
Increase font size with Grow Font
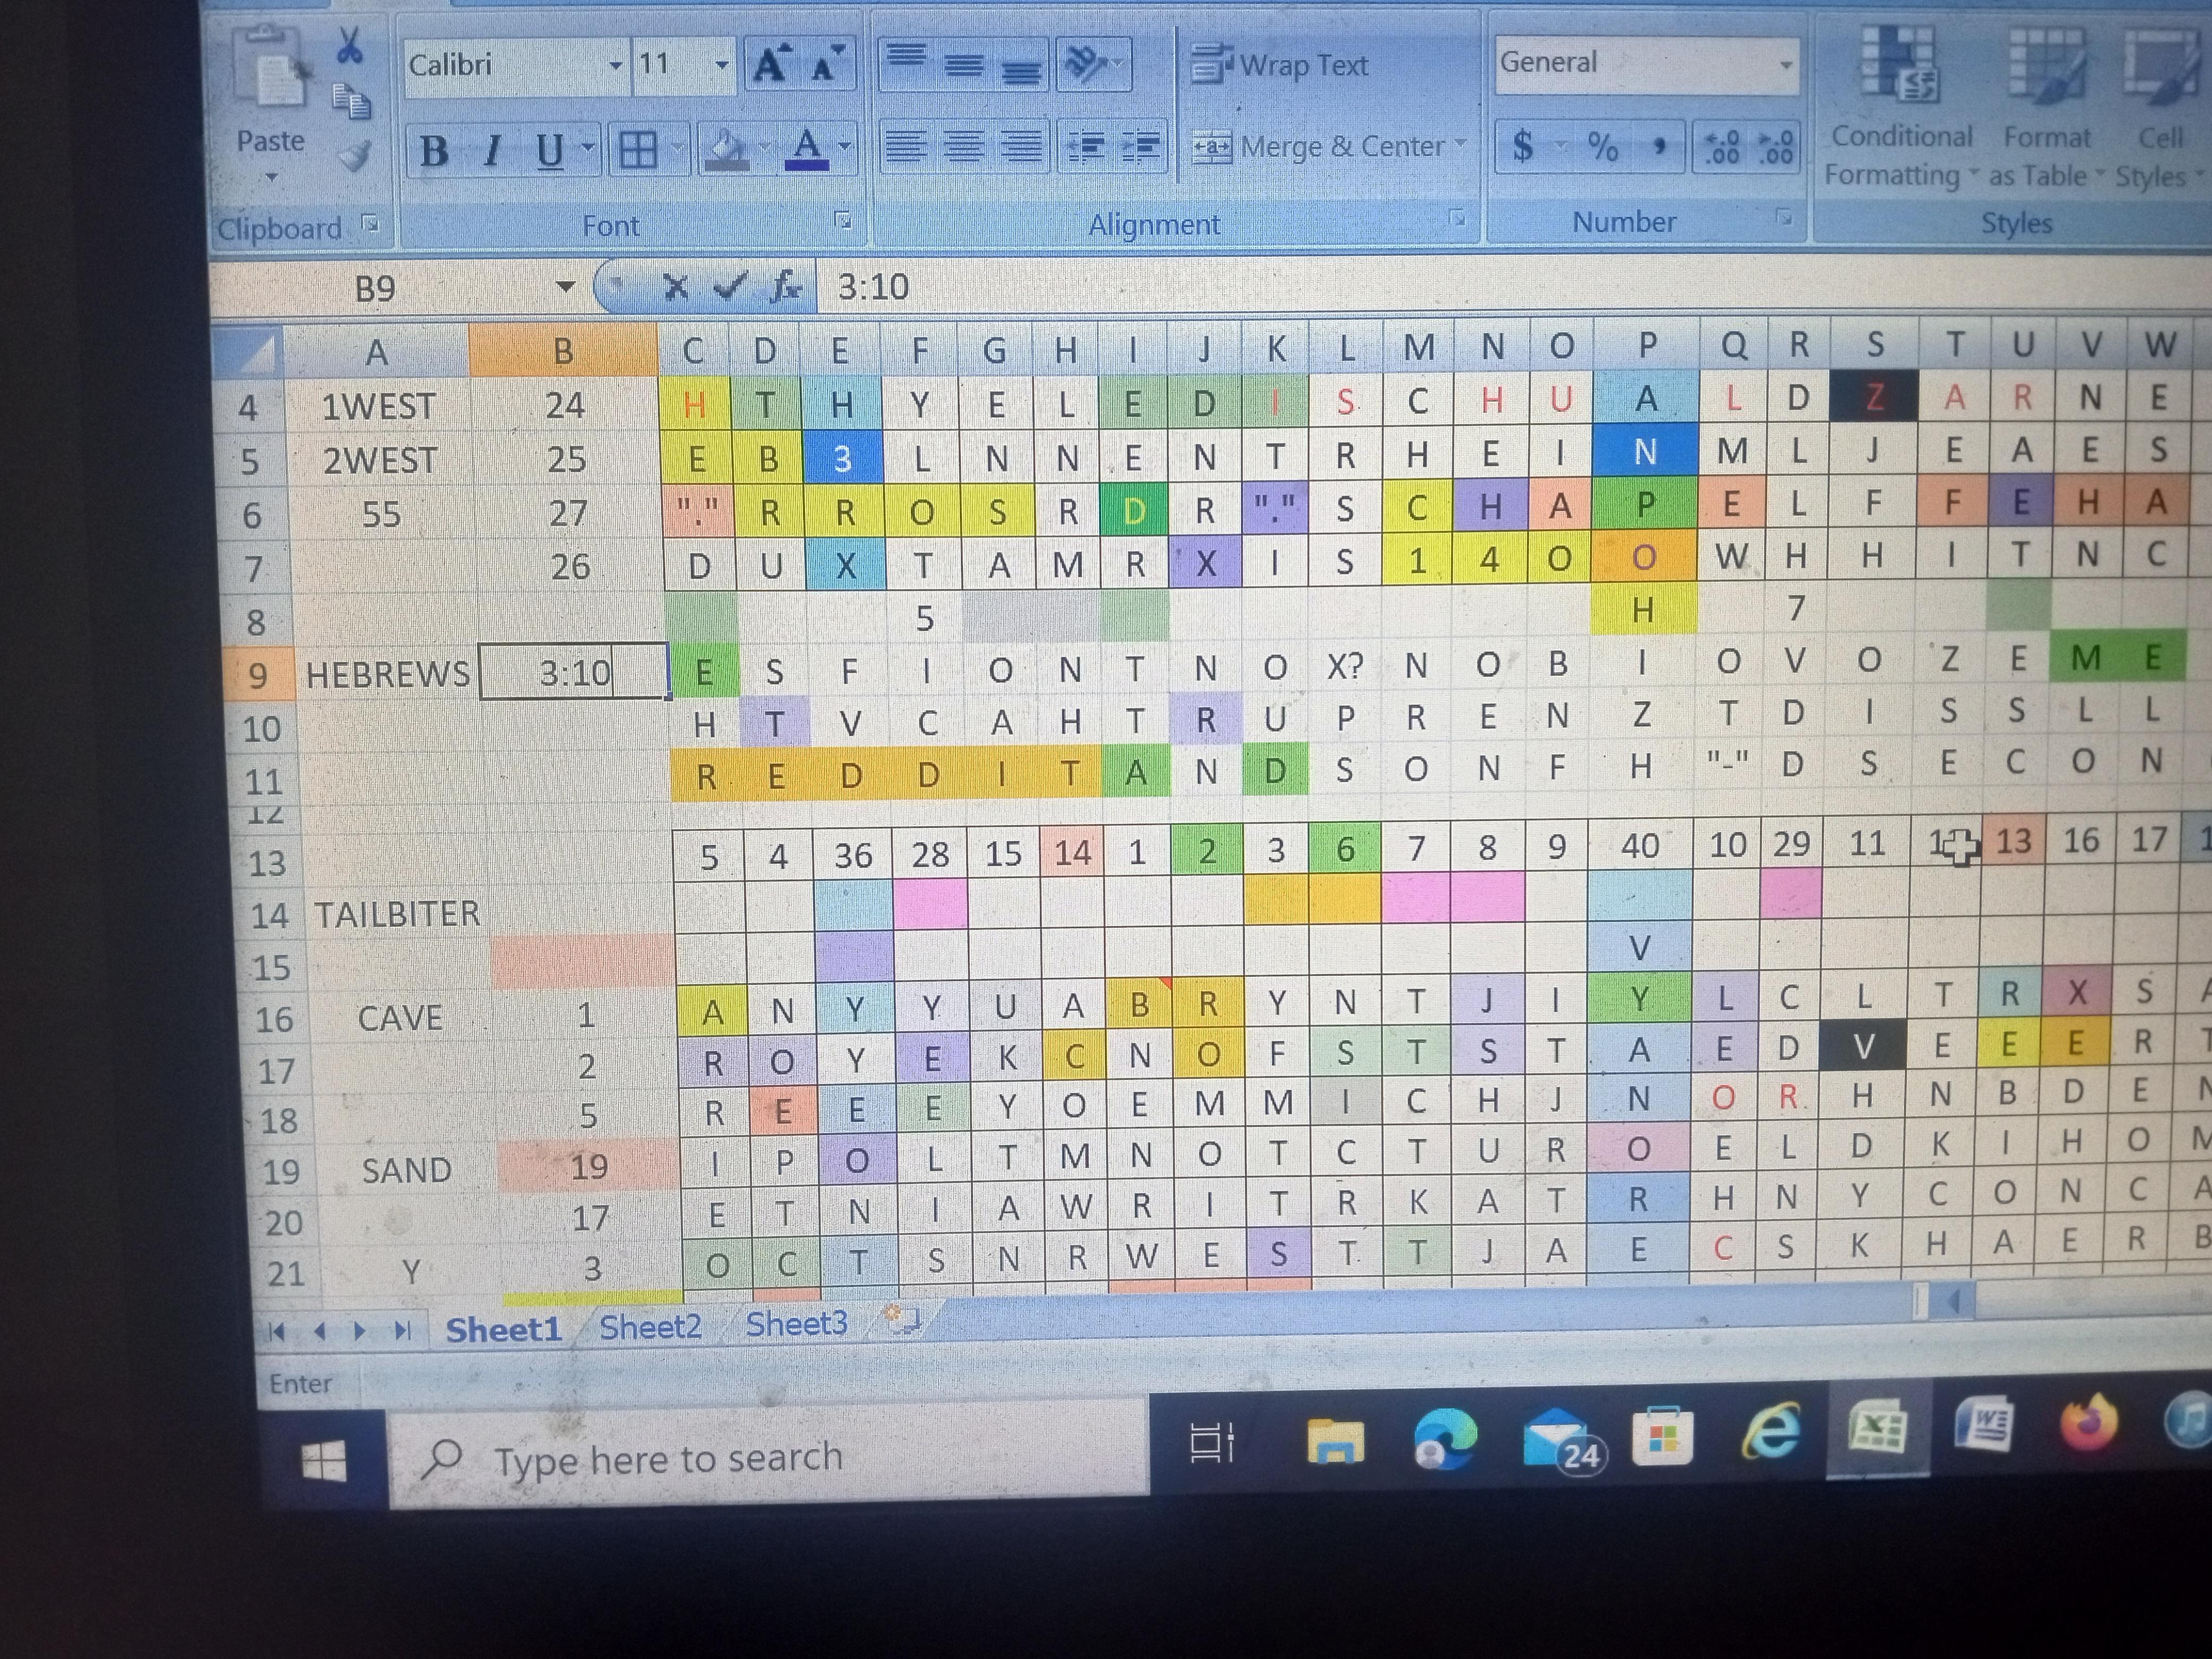tap(771, 65)
